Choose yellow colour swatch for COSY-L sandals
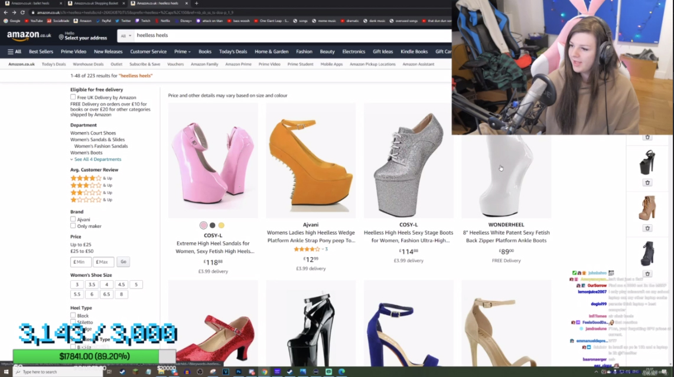 coord(222,225)
